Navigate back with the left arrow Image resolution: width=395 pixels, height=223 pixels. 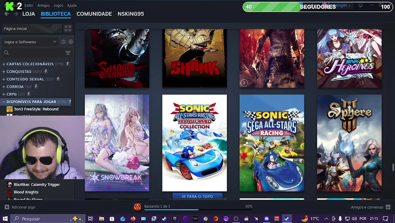coord(7,14)
